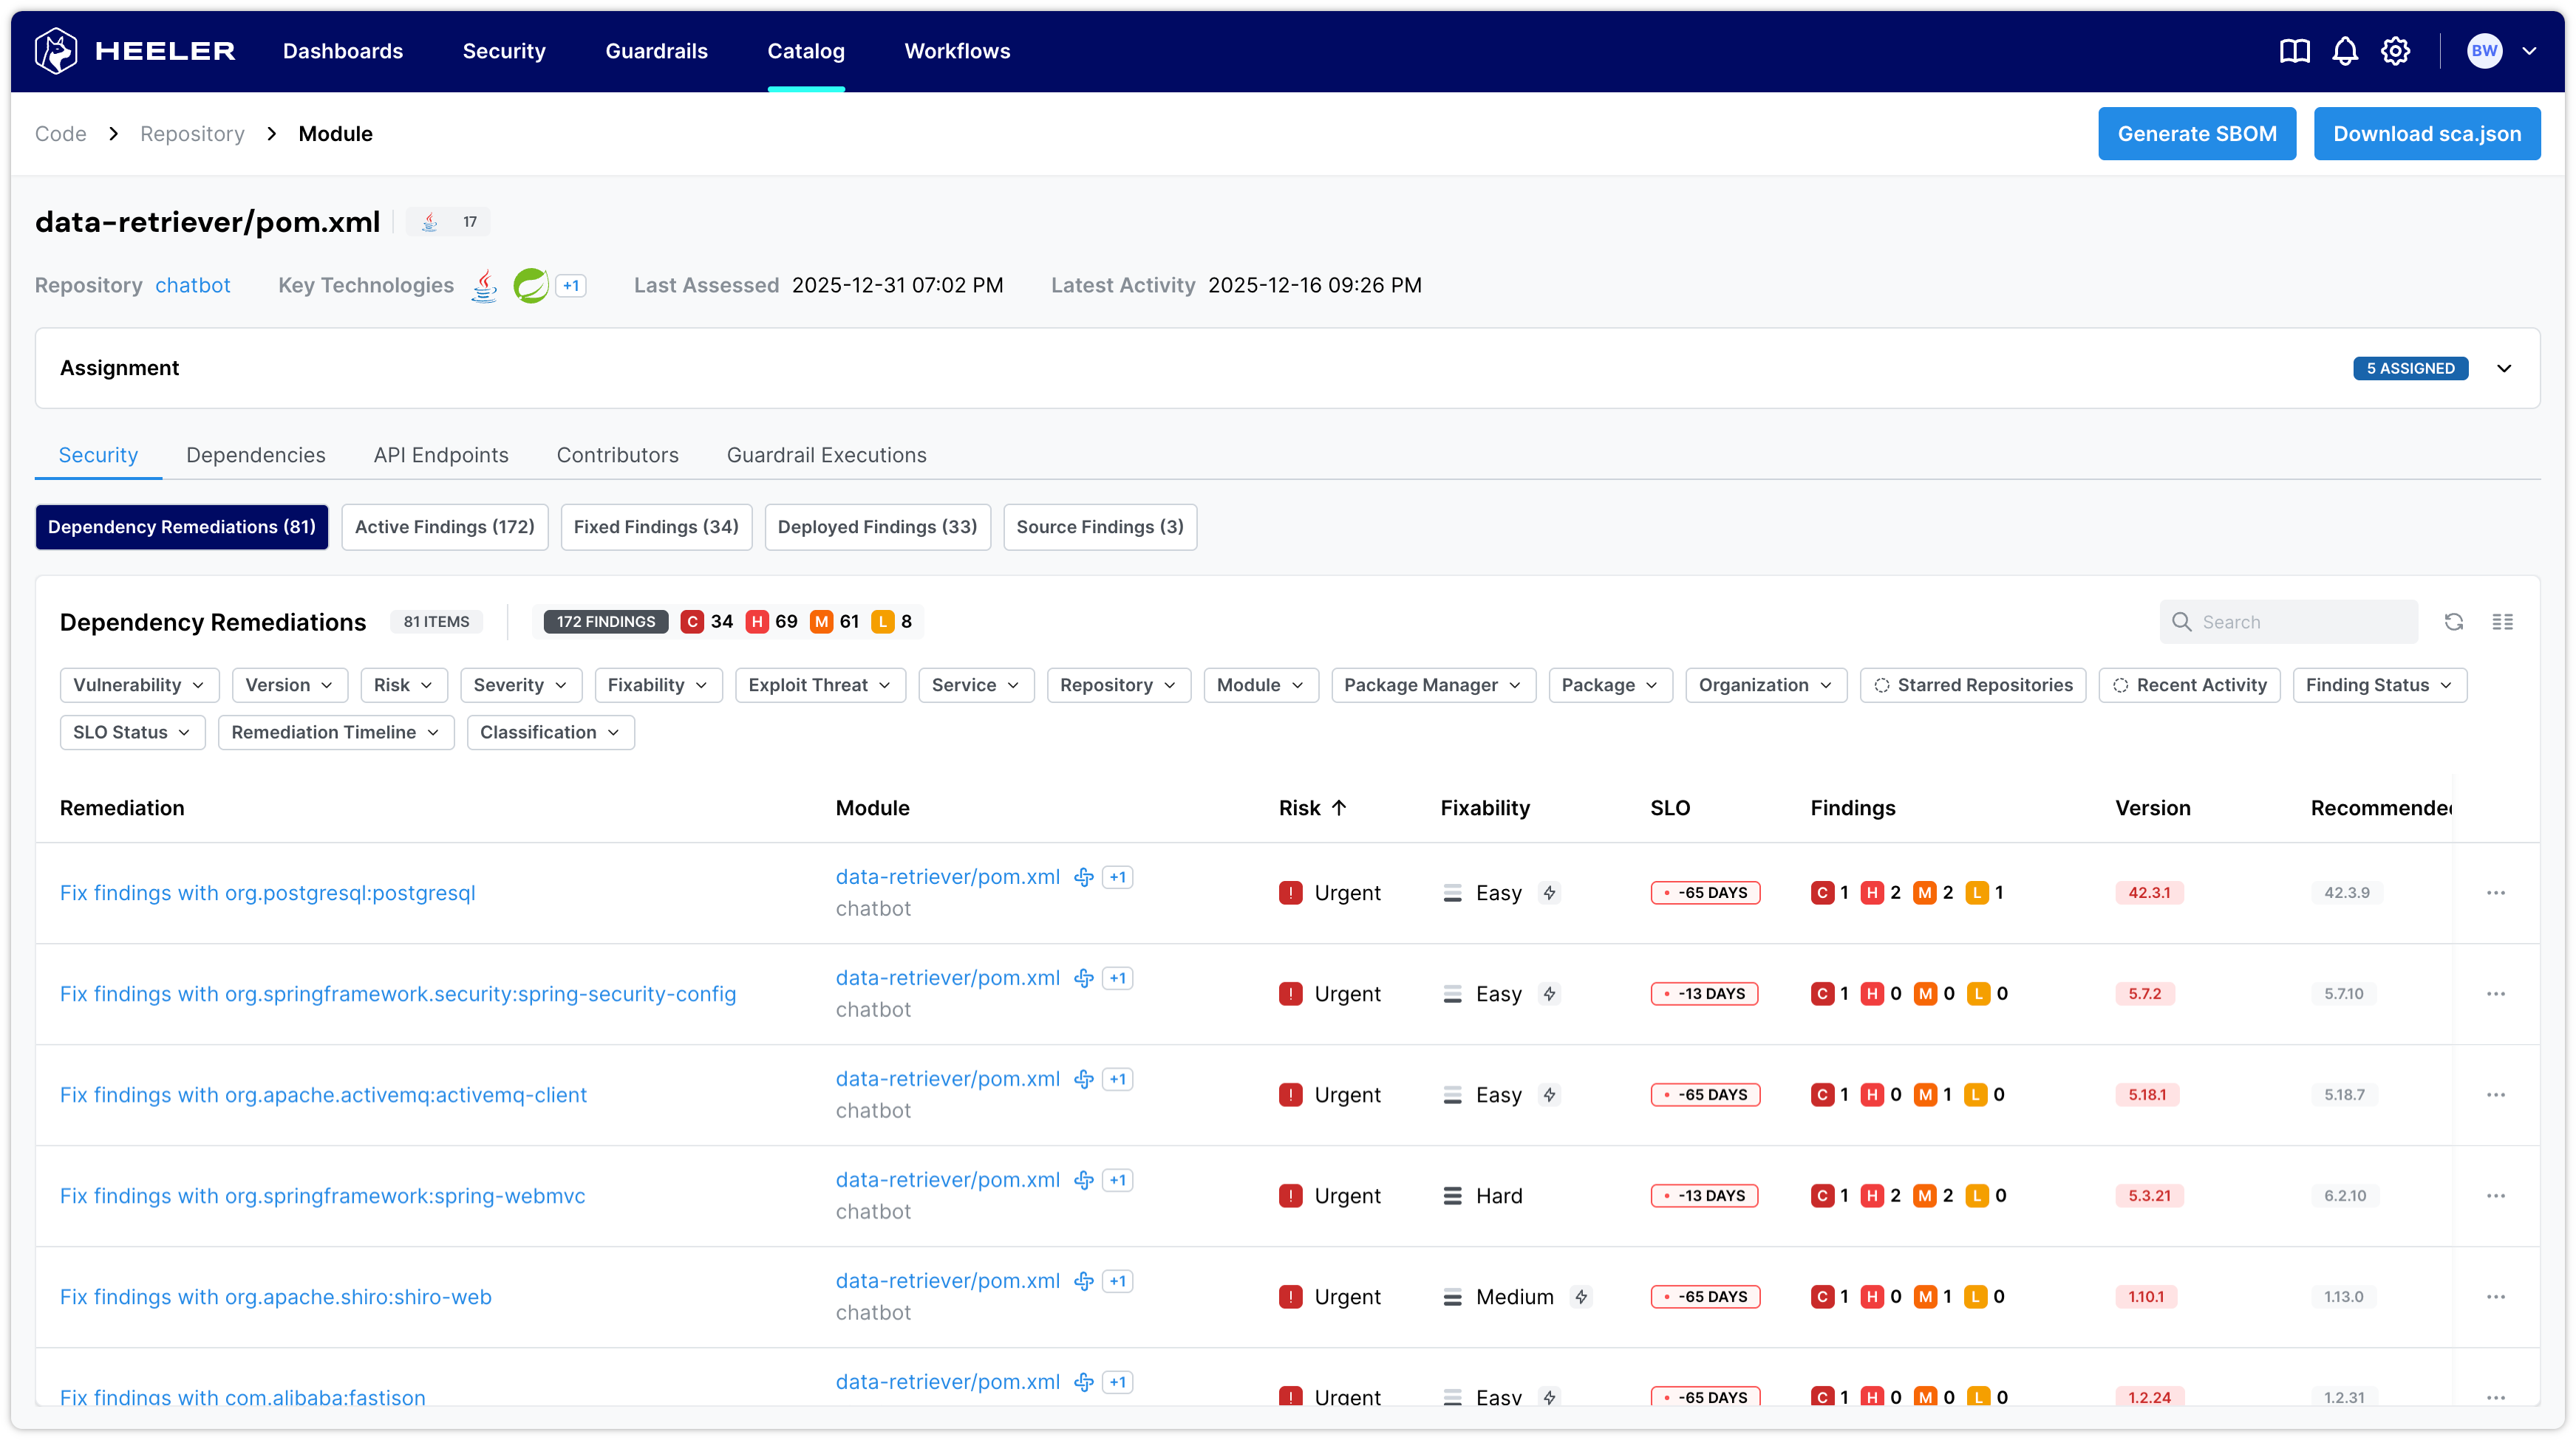2576x1440 pixels.
Task: Open the chatbot repository link
Action: 192,285
